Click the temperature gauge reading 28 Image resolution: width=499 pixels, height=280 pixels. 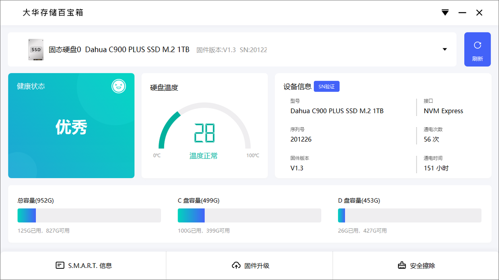coord(204,133)
